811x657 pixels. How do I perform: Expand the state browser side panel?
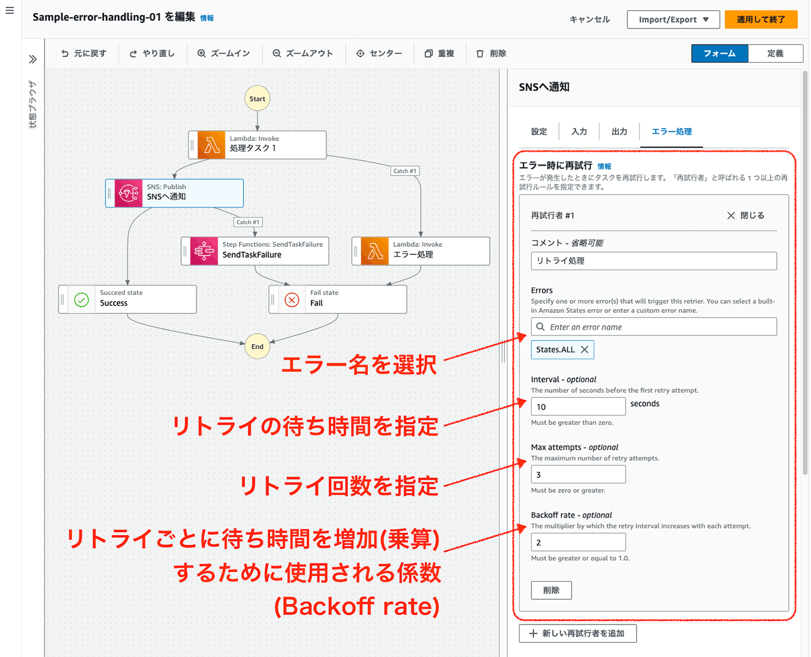point(33,59)
